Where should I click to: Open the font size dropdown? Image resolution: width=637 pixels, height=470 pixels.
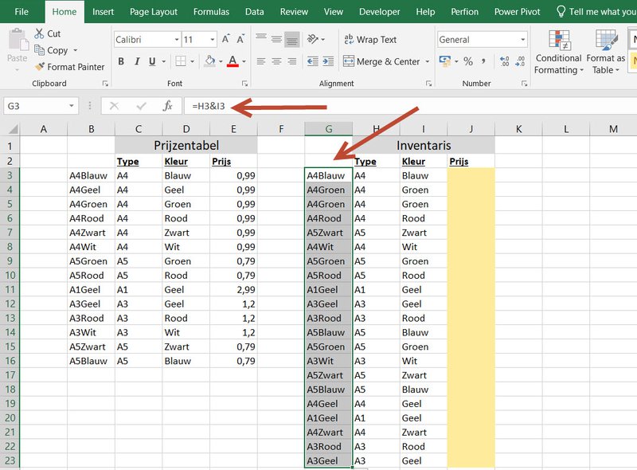[213, 40]
